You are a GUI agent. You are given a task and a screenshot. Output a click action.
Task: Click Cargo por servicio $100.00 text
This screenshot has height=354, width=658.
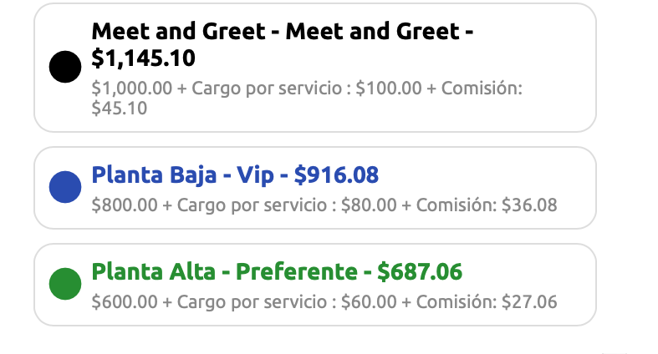pyautogui.click(x=307, y=88)
